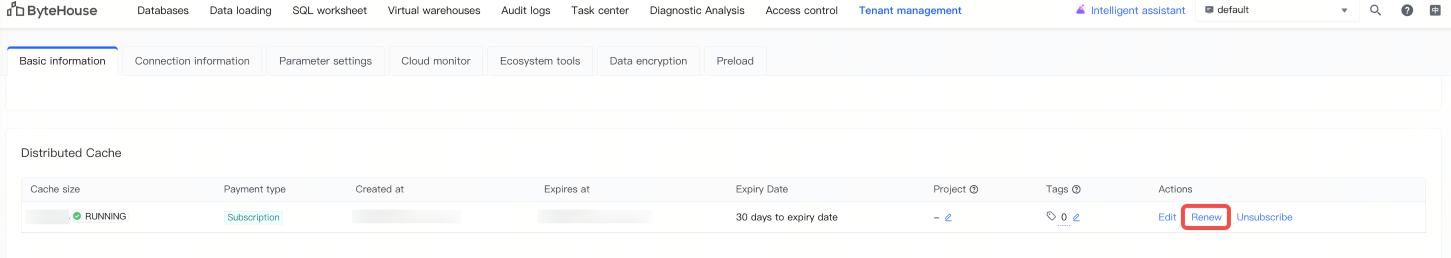Click the tag label icon showing 0
Screen dimensions: 1451x258
1051,216
